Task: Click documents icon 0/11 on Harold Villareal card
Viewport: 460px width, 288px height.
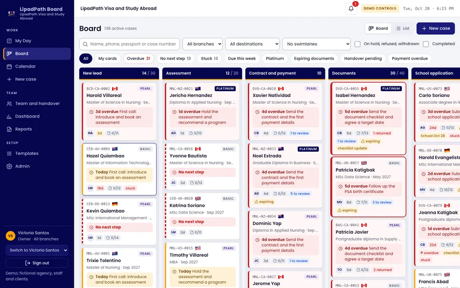Action: (113, 133)
